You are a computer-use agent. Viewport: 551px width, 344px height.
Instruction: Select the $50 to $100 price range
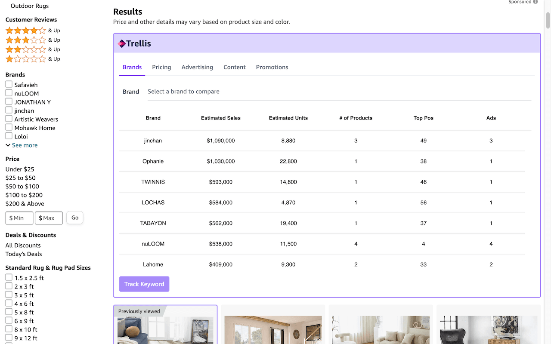[22, 187]
